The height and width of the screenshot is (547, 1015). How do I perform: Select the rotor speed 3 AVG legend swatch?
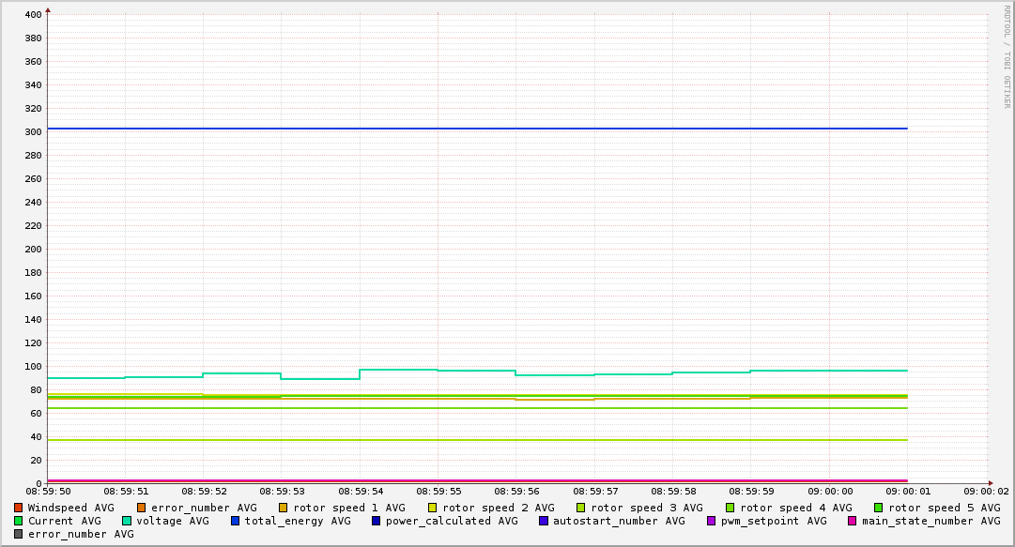point(581,508)
